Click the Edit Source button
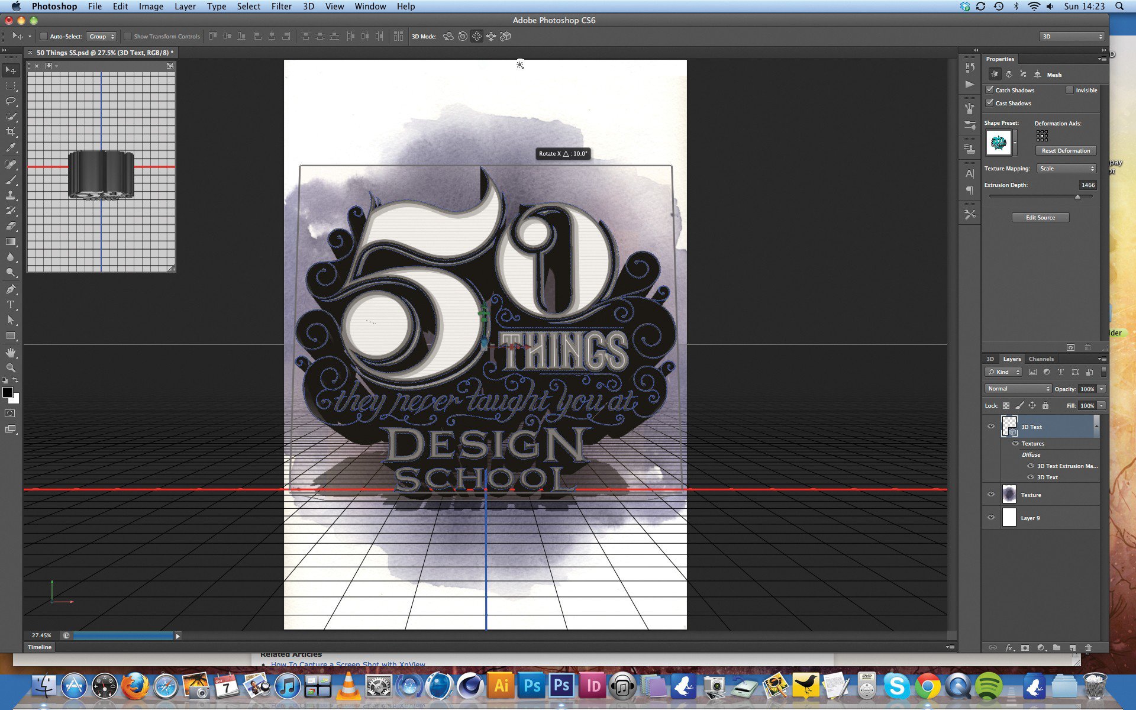 point(1040,217)
